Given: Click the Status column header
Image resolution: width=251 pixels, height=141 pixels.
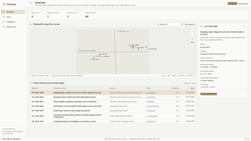Looking at the screenshot, I should (149, 88).
